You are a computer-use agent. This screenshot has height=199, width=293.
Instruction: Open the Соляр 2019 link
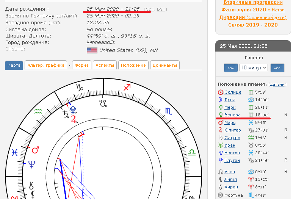coord(244,25)
